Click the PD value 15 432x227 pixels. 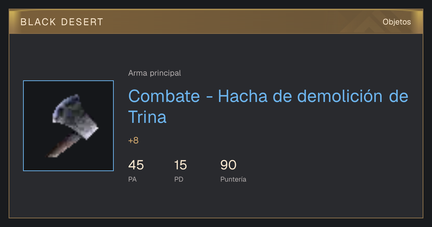(x=180, y=165)
